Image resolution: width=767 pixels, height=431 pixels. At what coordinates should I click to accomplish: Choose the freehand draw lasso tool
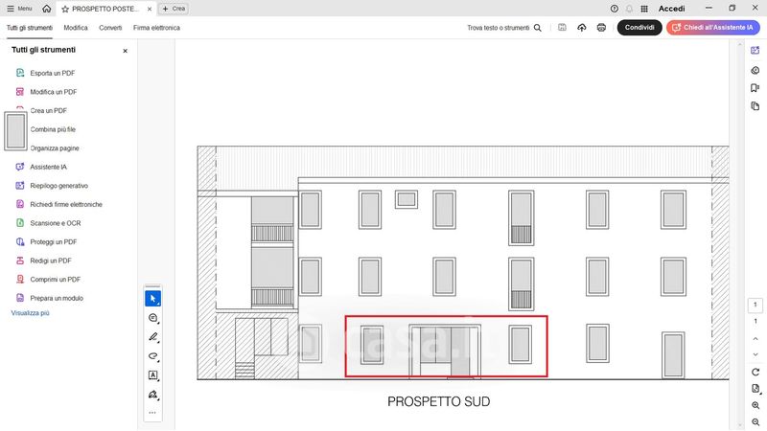point(152,356)
